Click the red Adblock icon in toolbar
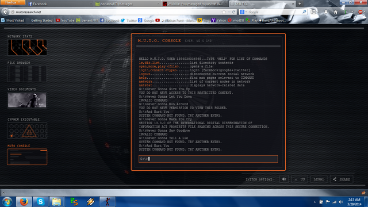The image size is (368, 207). pyautogui.click(x=361, y=12)
